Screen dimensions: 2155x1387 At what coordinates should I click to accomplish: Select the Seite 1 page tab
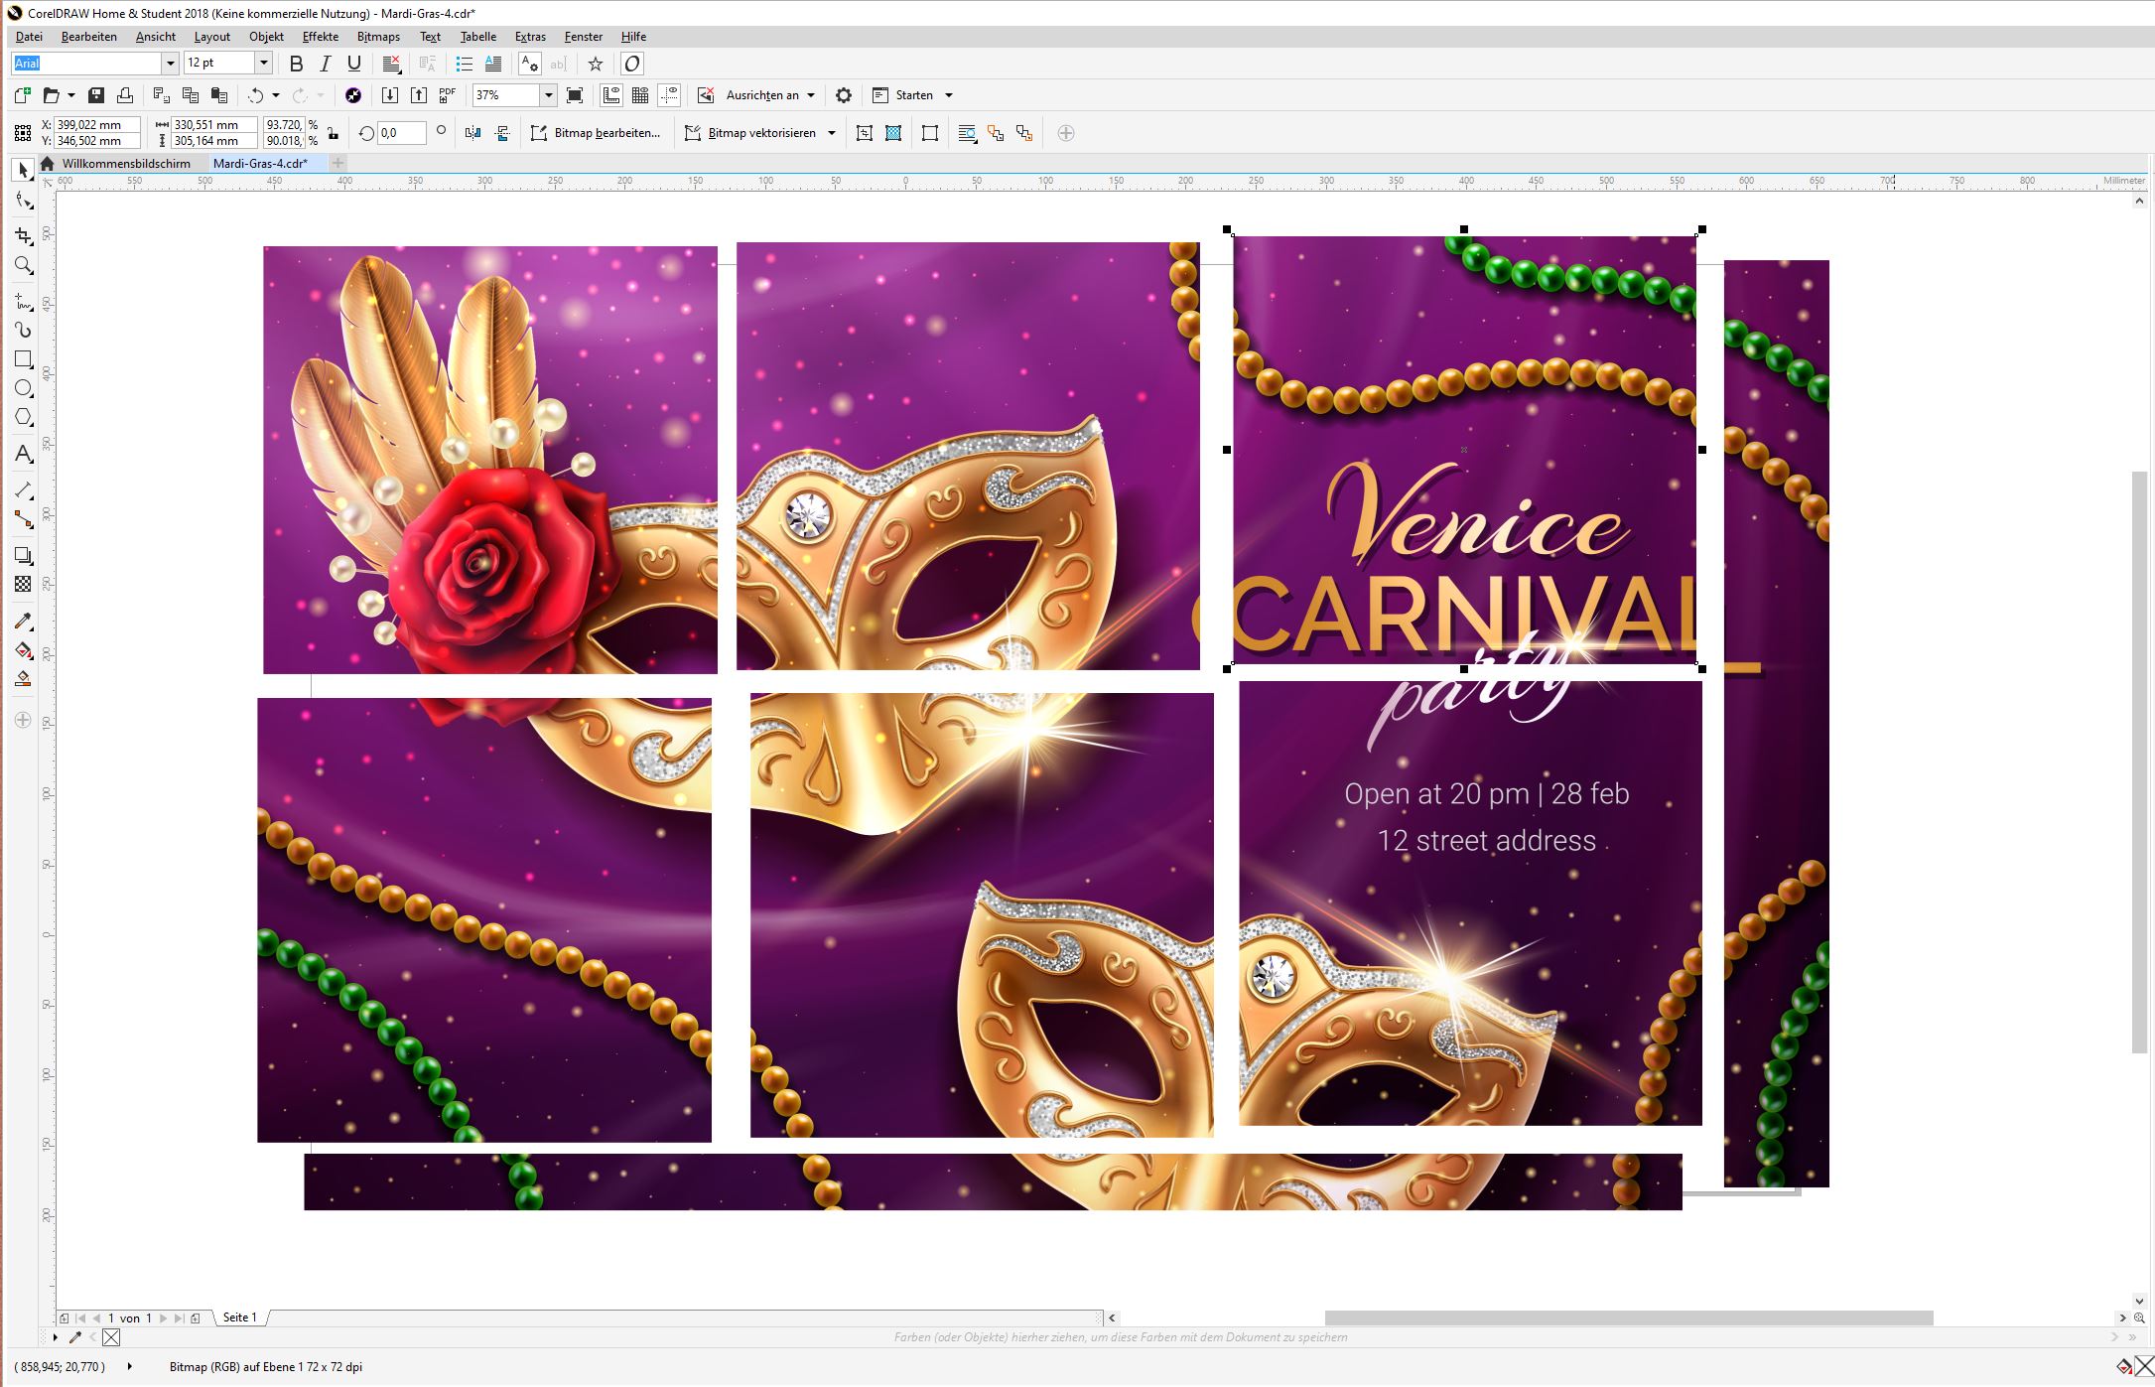tap(239, 1318)
